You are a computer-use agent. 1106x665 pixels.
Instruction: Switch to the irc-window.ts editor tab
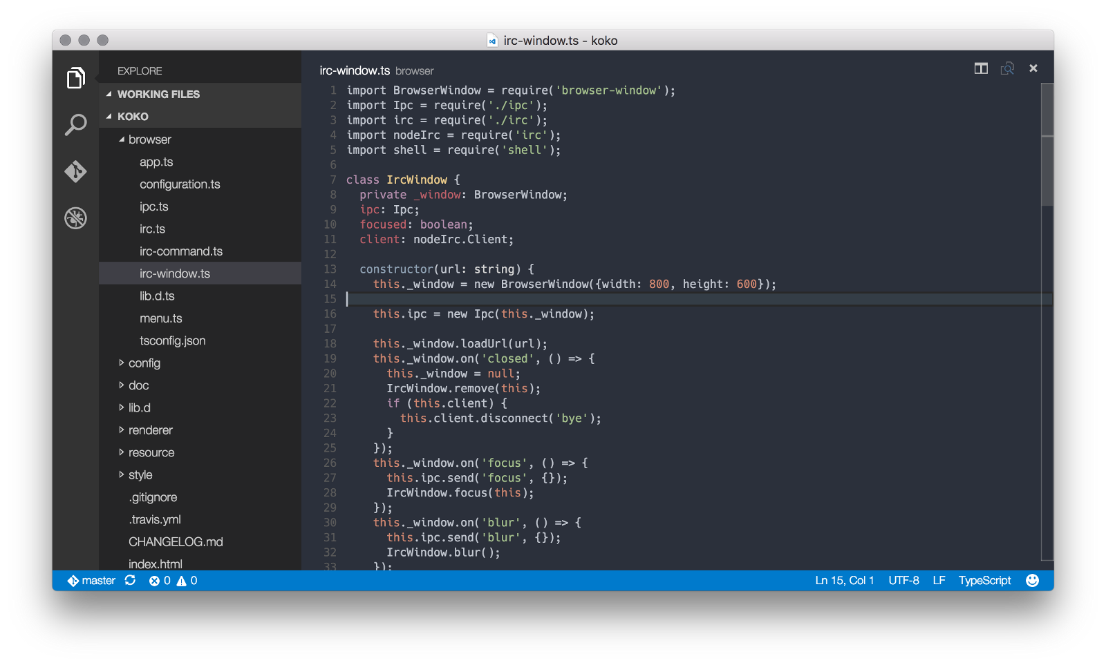[354, 70]
